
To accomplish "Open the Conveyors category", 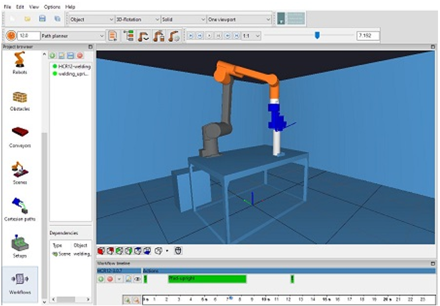I will click(20, 136).
